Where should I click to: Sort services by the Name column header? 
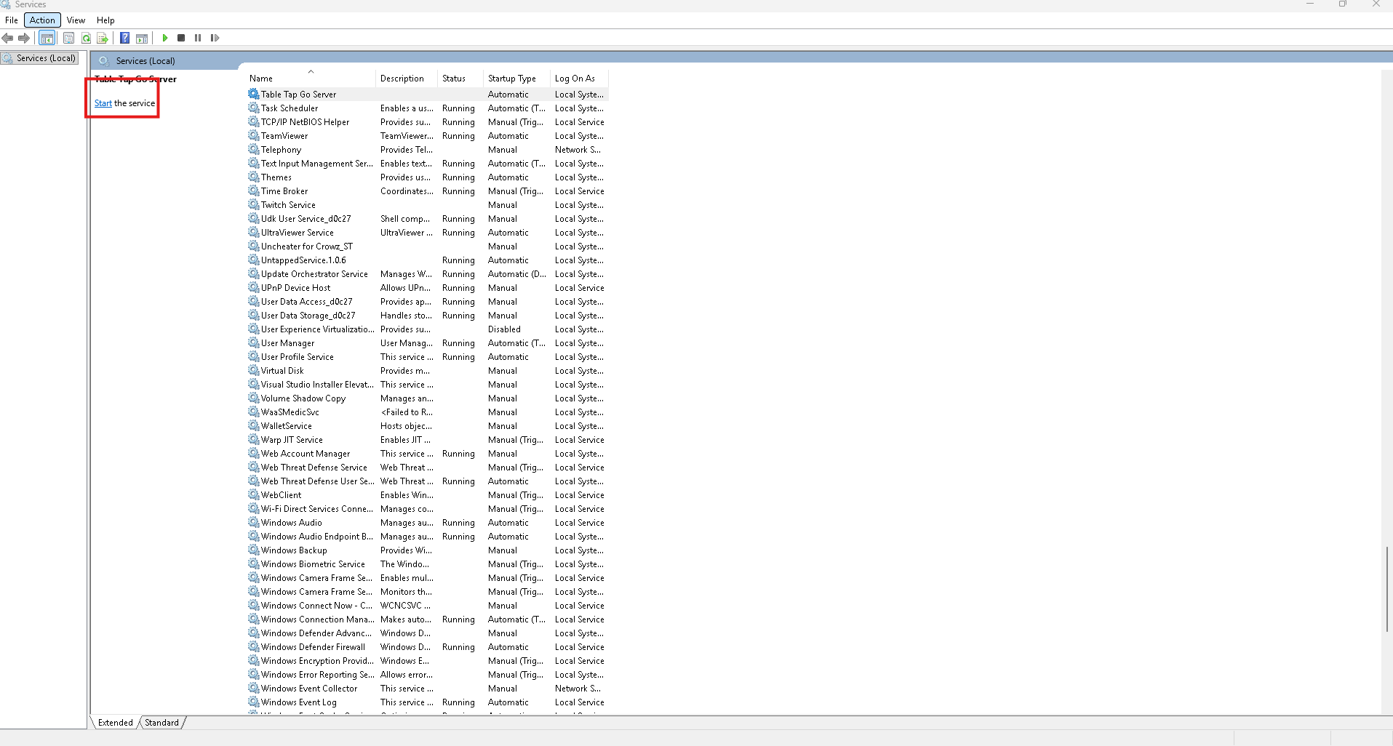tap(261, 79)
